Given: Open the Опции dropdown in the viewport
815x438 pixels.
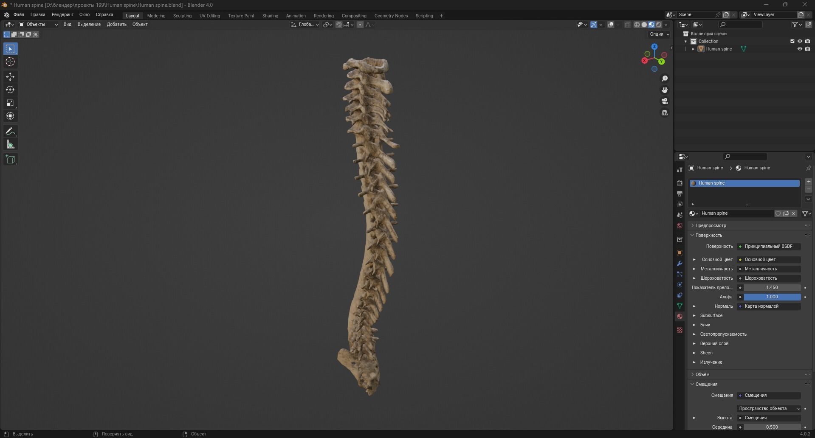Looking at the screenshot, I should (658, 34).
